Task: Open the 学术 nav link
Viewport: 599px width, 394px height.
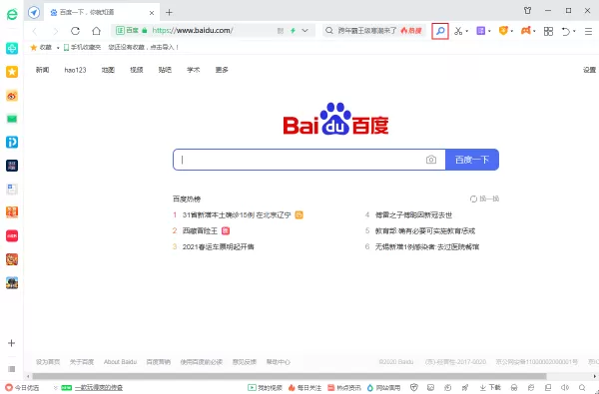Action: click(x=194, y=70)
